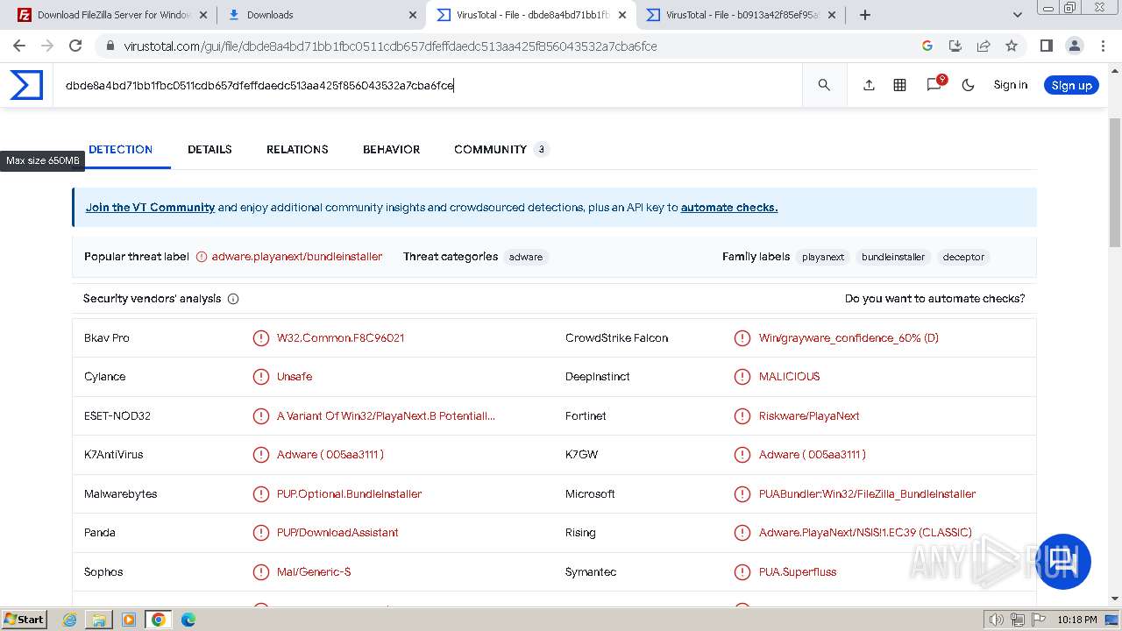1122x631 pixels.
Task: Click the Sign up button
Action: [x=1071, y=85]
